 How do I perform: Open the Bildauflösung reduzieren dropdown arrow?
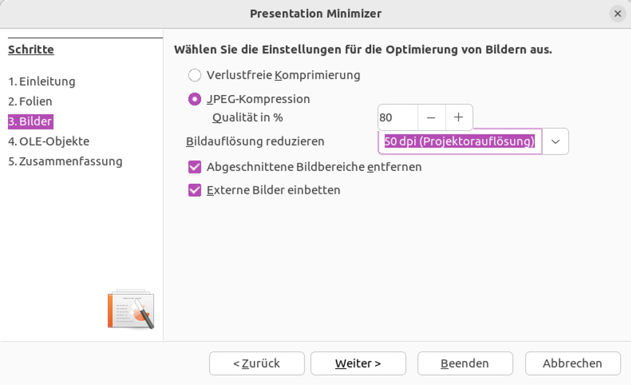click(556, 141)
